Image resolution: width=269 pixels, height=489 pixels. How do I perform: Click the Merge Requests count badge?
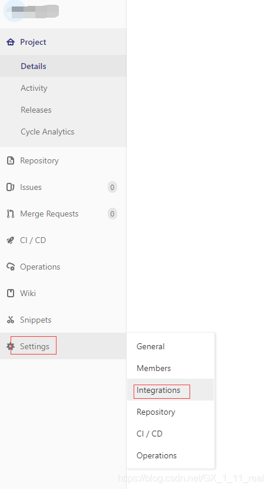112,214
